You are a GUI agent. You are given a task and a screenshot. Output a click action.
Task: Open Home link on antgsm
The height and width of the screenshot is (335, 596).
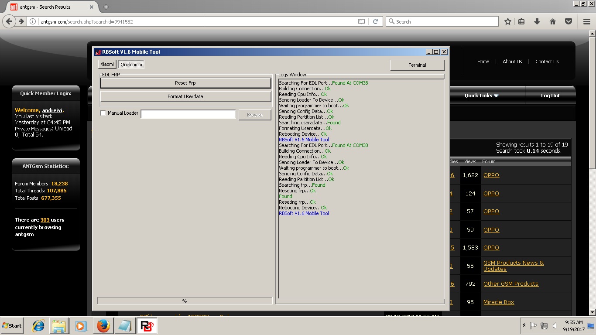pyautogui.click(x=483, y=62)
